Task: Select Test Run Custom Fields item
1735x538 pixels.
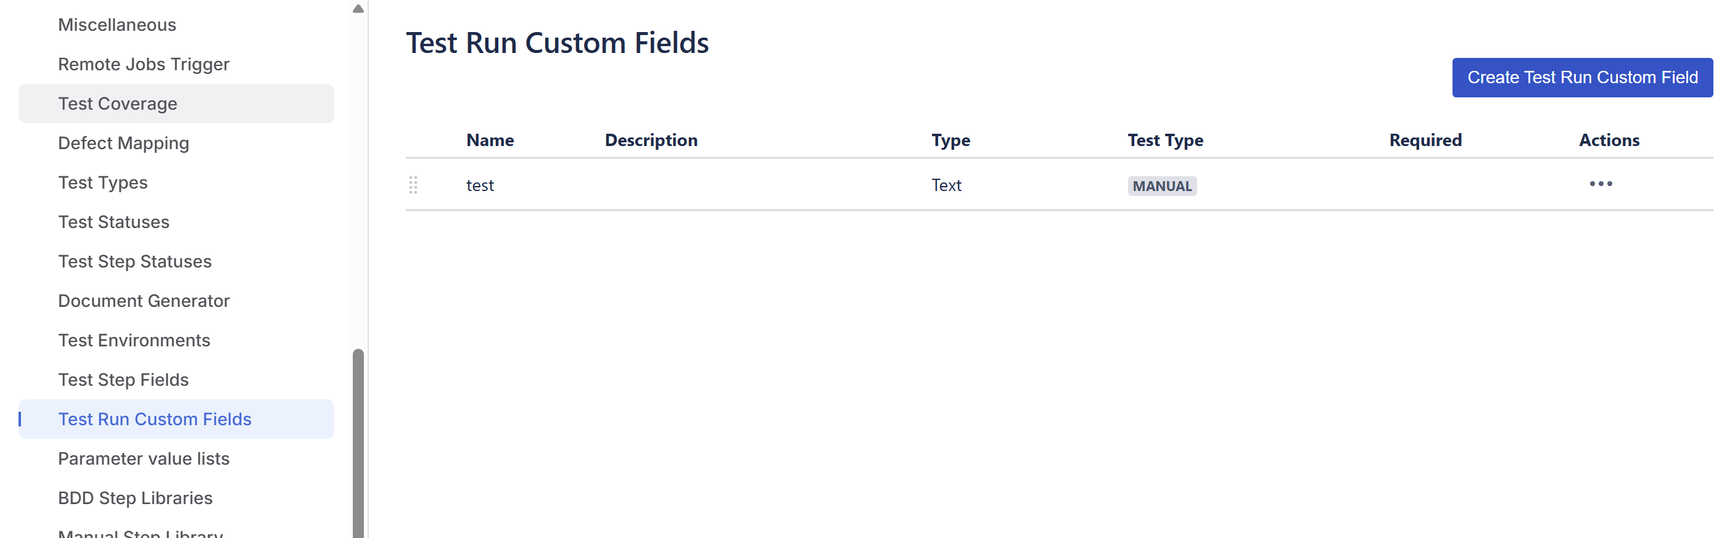Action: click(176, 419)
